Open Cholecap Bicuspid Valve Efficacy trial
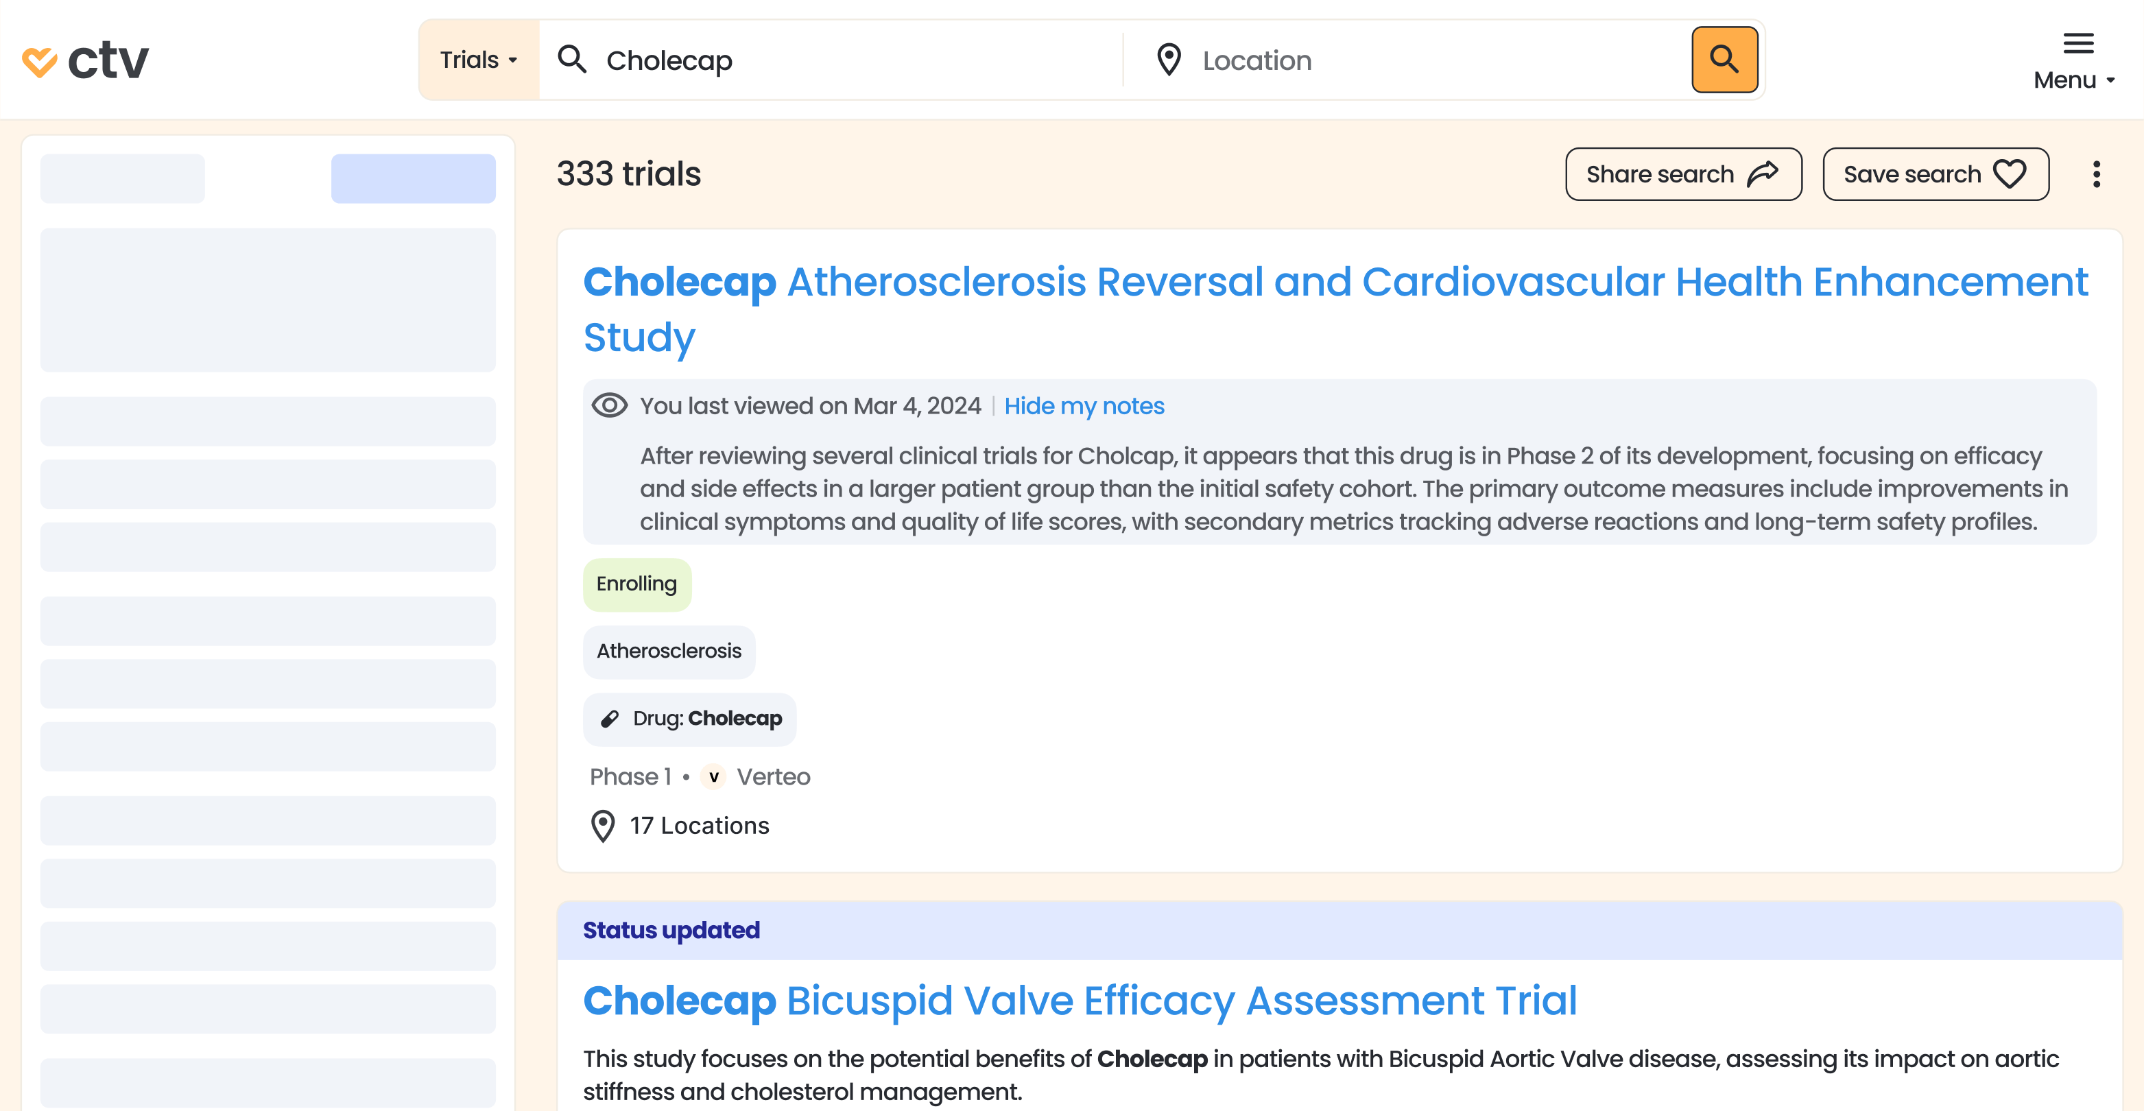The width and height of the screenshot is (2144, 1111). point(1080,1001)
